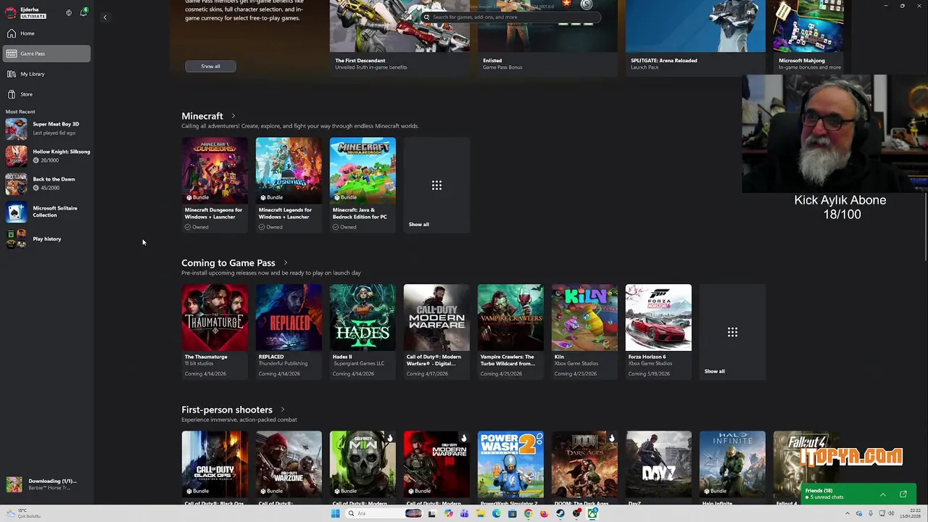Go back using the back arrow
The image size is (928, 522).
click(x=104, y=17)
